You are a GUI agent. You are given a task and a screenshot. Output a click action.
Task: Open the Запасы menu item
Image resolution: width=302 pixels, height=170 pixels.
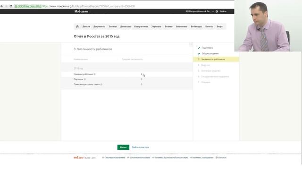(x=113, y=26)
